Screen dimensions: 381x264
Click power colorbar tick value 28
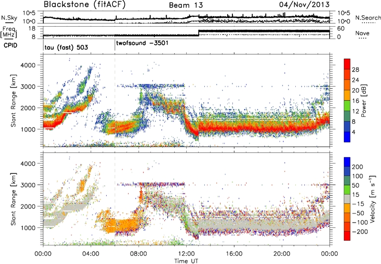tap(355, 70)
